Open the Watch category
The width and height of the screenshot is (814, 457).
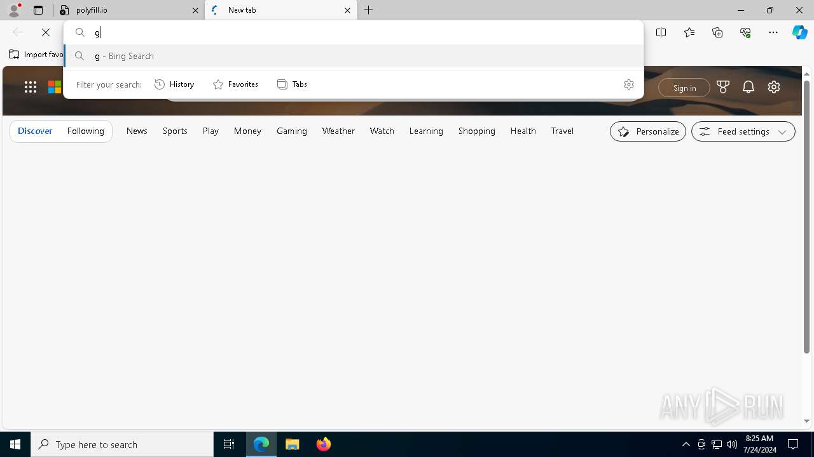[382, 131]
